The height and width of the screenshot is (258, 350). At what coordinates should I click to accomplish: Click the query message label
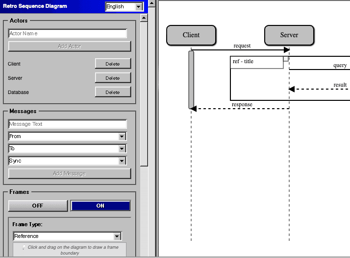[x=340, y=65]
